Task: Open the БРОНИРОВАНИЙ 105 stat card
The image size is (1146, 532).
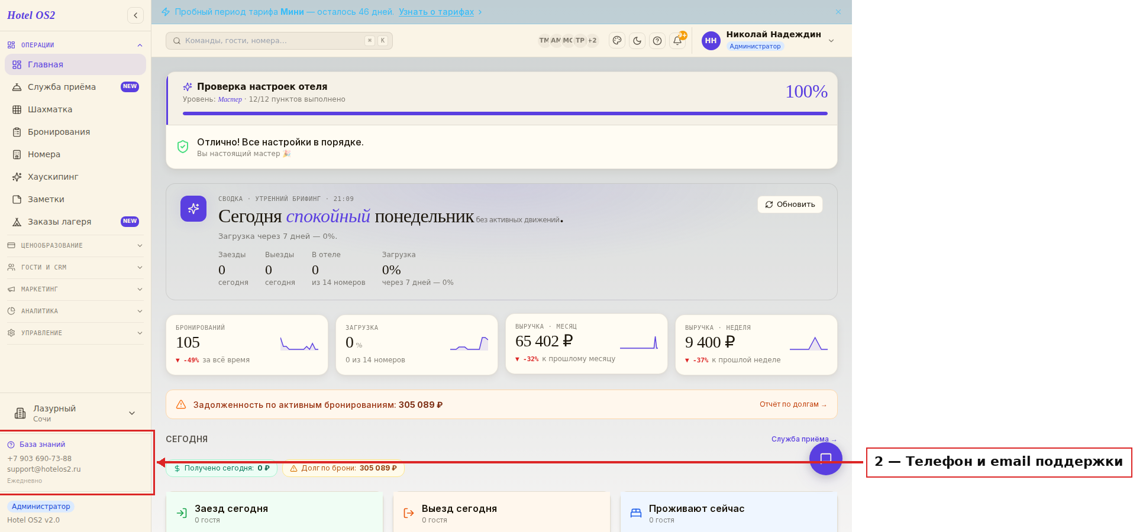Action: pyautogui.click(x=247, y=345)
